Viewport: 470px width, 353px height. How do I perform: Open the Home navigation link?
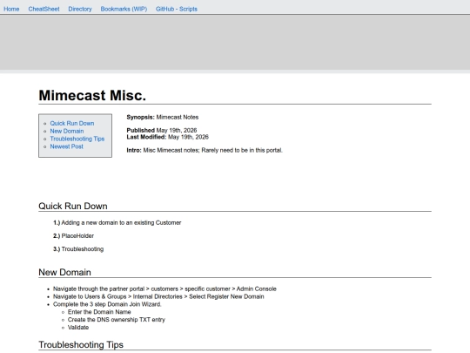pyautogui.click(x=11, y=9)
